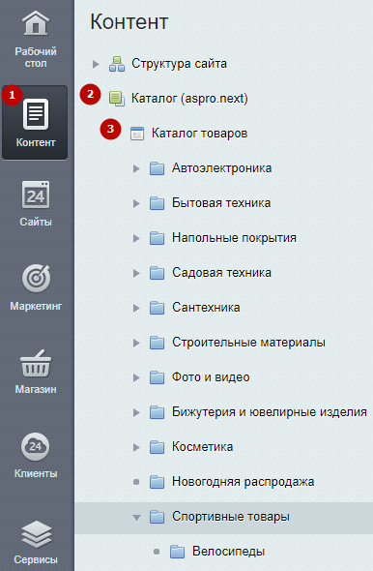
Task: Collapse the Спортивные товары section arrow
Action: click(136, 518)
